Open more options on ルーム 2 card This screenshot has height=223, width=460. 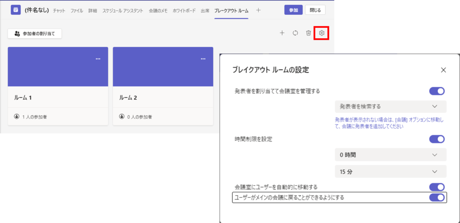(203, 59)
